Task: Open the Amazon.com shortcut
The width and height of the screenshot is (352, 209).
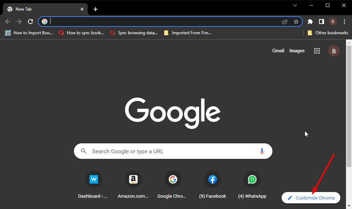Action: (x=133, y=185)
